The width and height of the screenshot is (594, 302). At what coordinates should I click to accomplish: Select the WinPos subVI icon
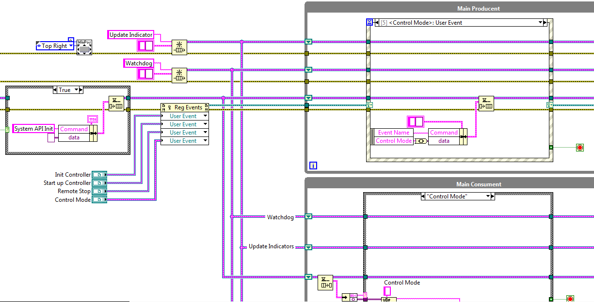(84, 47)
